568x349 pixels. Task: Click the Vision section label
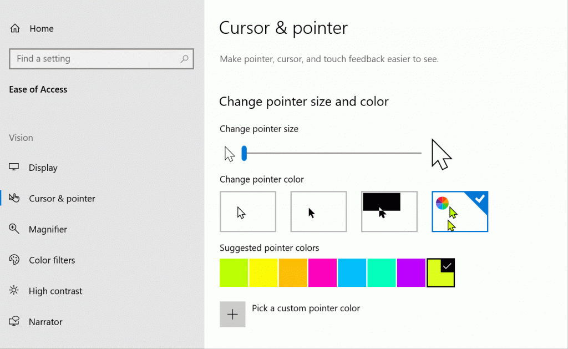(x=21, y=138)
